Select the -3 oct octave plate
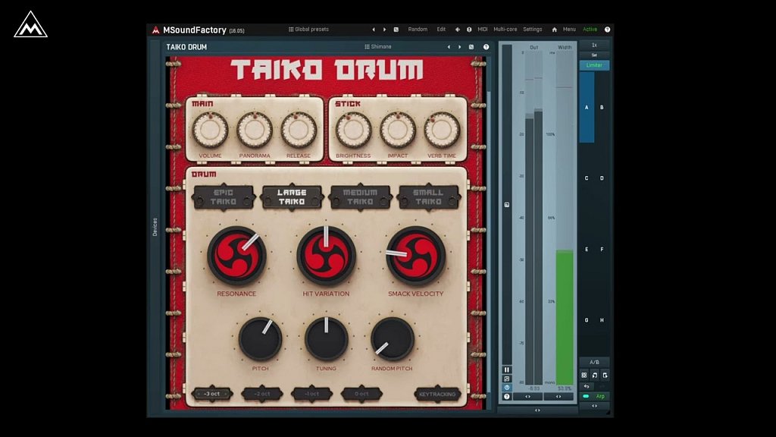Screen dimensions: 776x437 point(211,395)
